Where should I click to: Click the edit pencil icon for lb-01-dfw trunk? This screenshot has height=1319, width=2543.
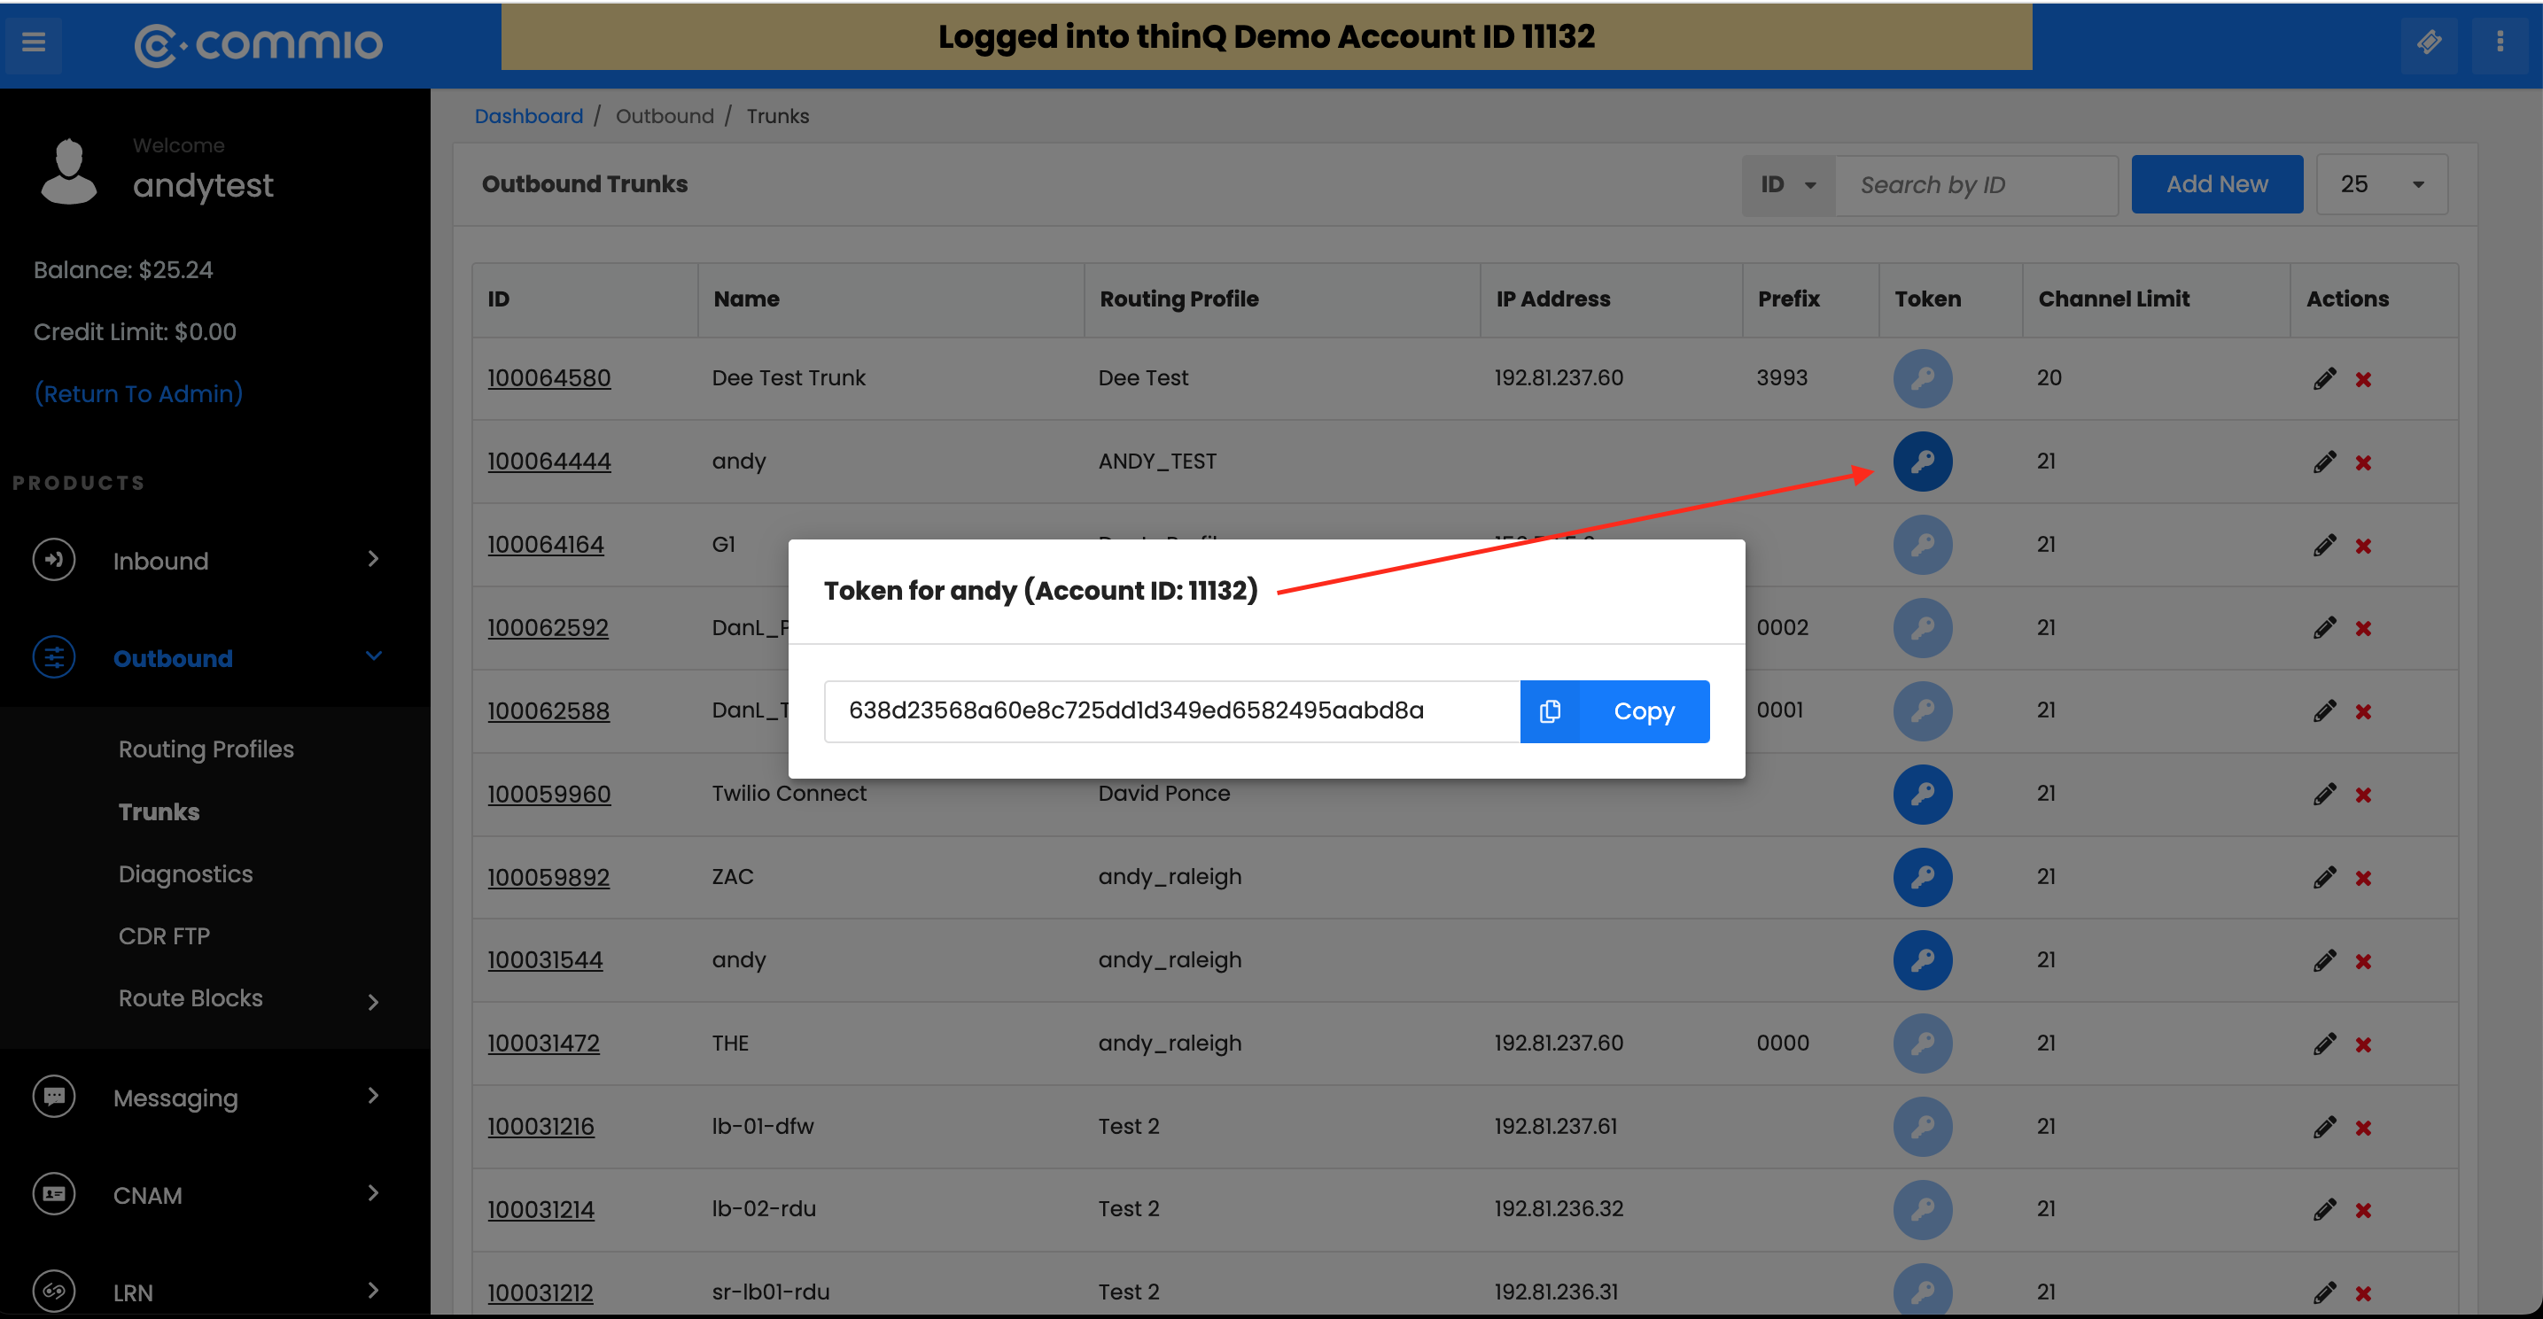pos(2324,1127)
